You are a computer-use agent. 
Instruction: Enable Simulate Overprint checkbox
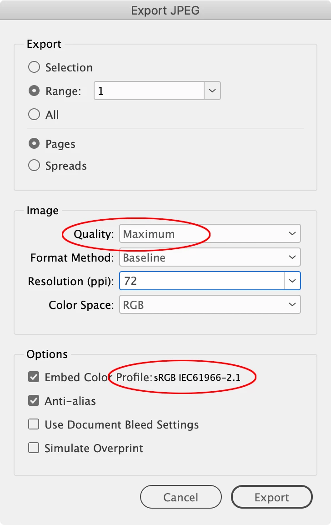[x=34, y=448]
